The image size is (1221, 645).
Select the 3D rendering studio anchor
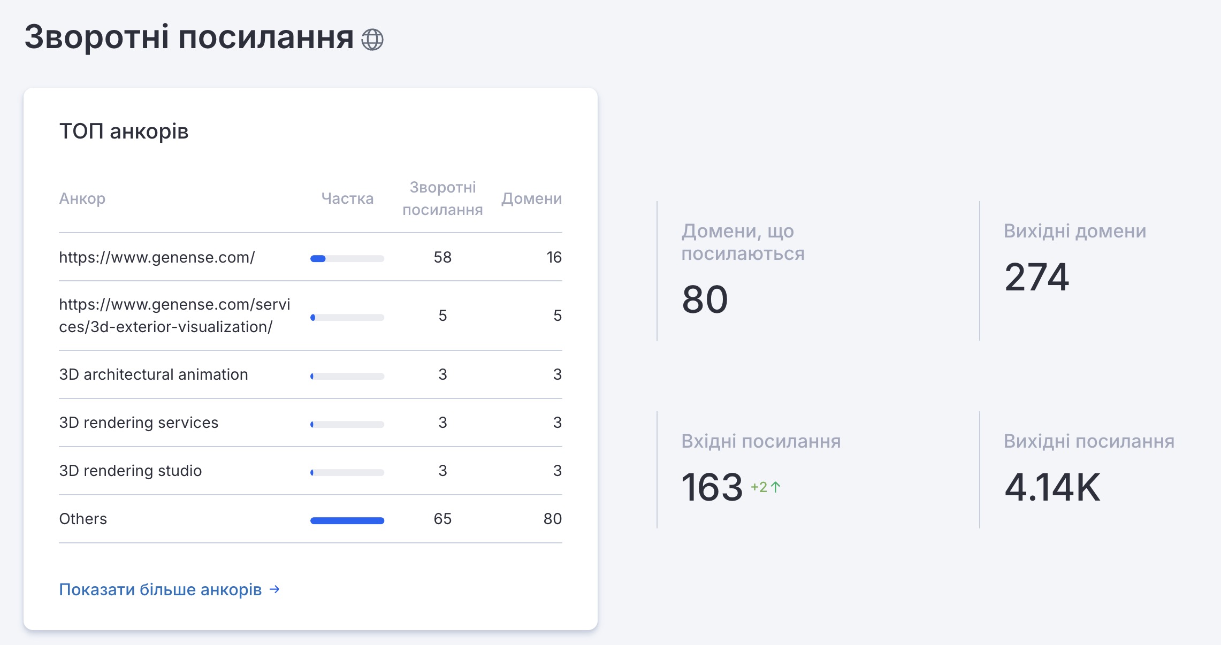click(x=131, y=471)
